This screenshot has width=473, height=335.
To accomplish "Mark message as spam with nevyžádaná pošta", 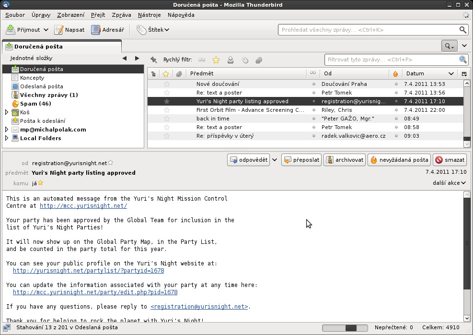I will [x=399, y=160].
